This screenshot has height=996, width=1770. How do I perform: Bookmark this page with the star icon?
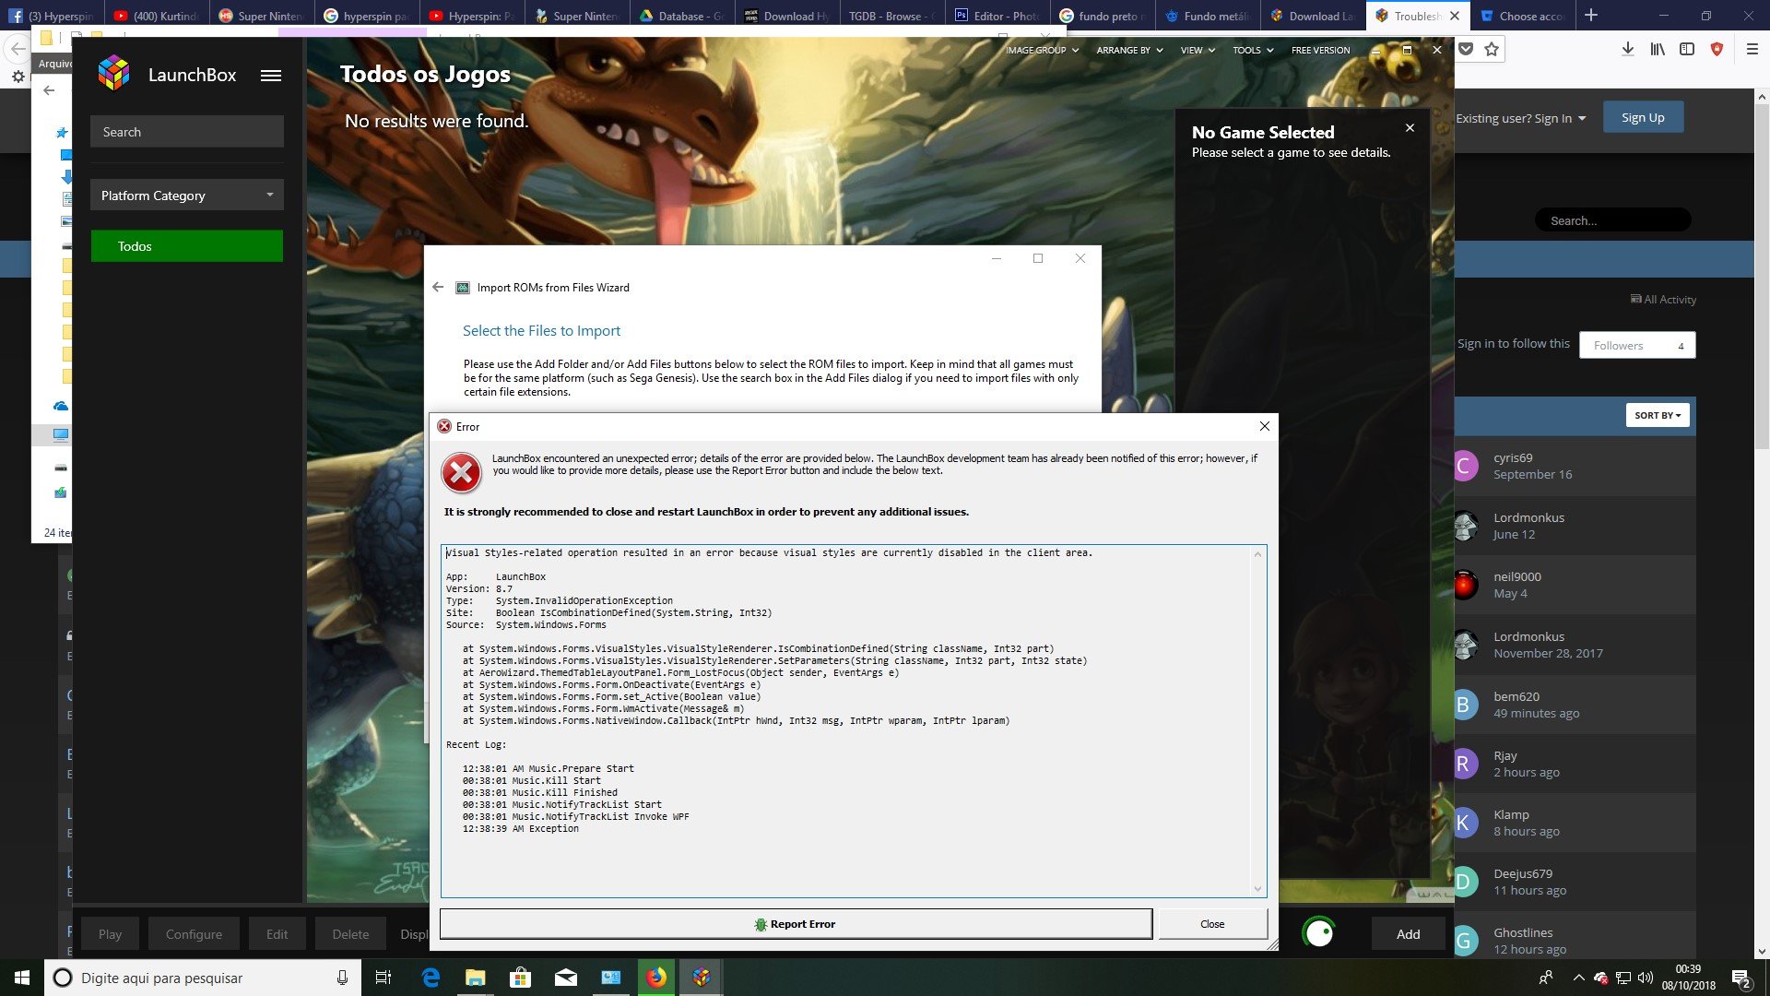pyautogui.click(x=1492, y=49)
